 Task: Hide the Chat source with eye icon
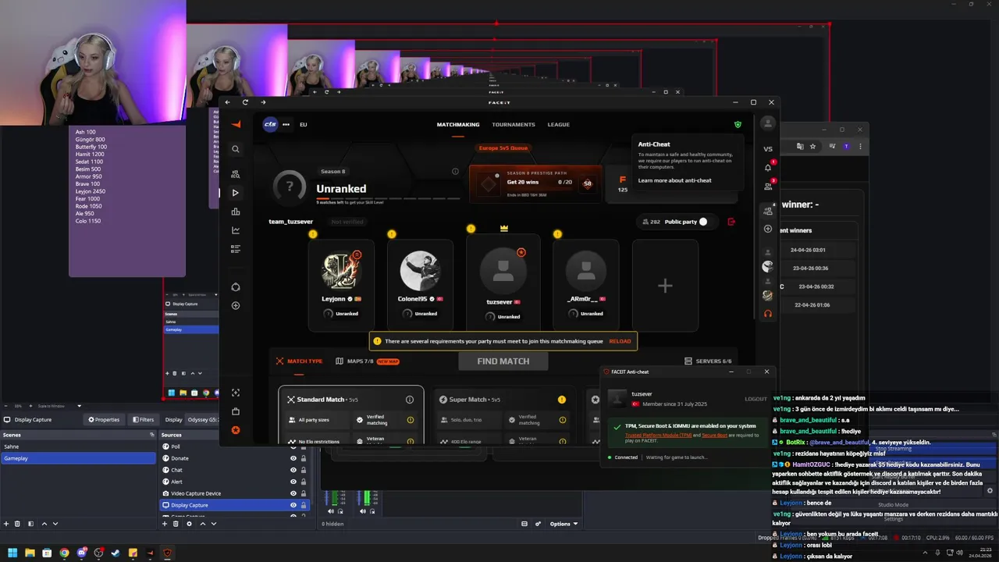coord(293,470)
